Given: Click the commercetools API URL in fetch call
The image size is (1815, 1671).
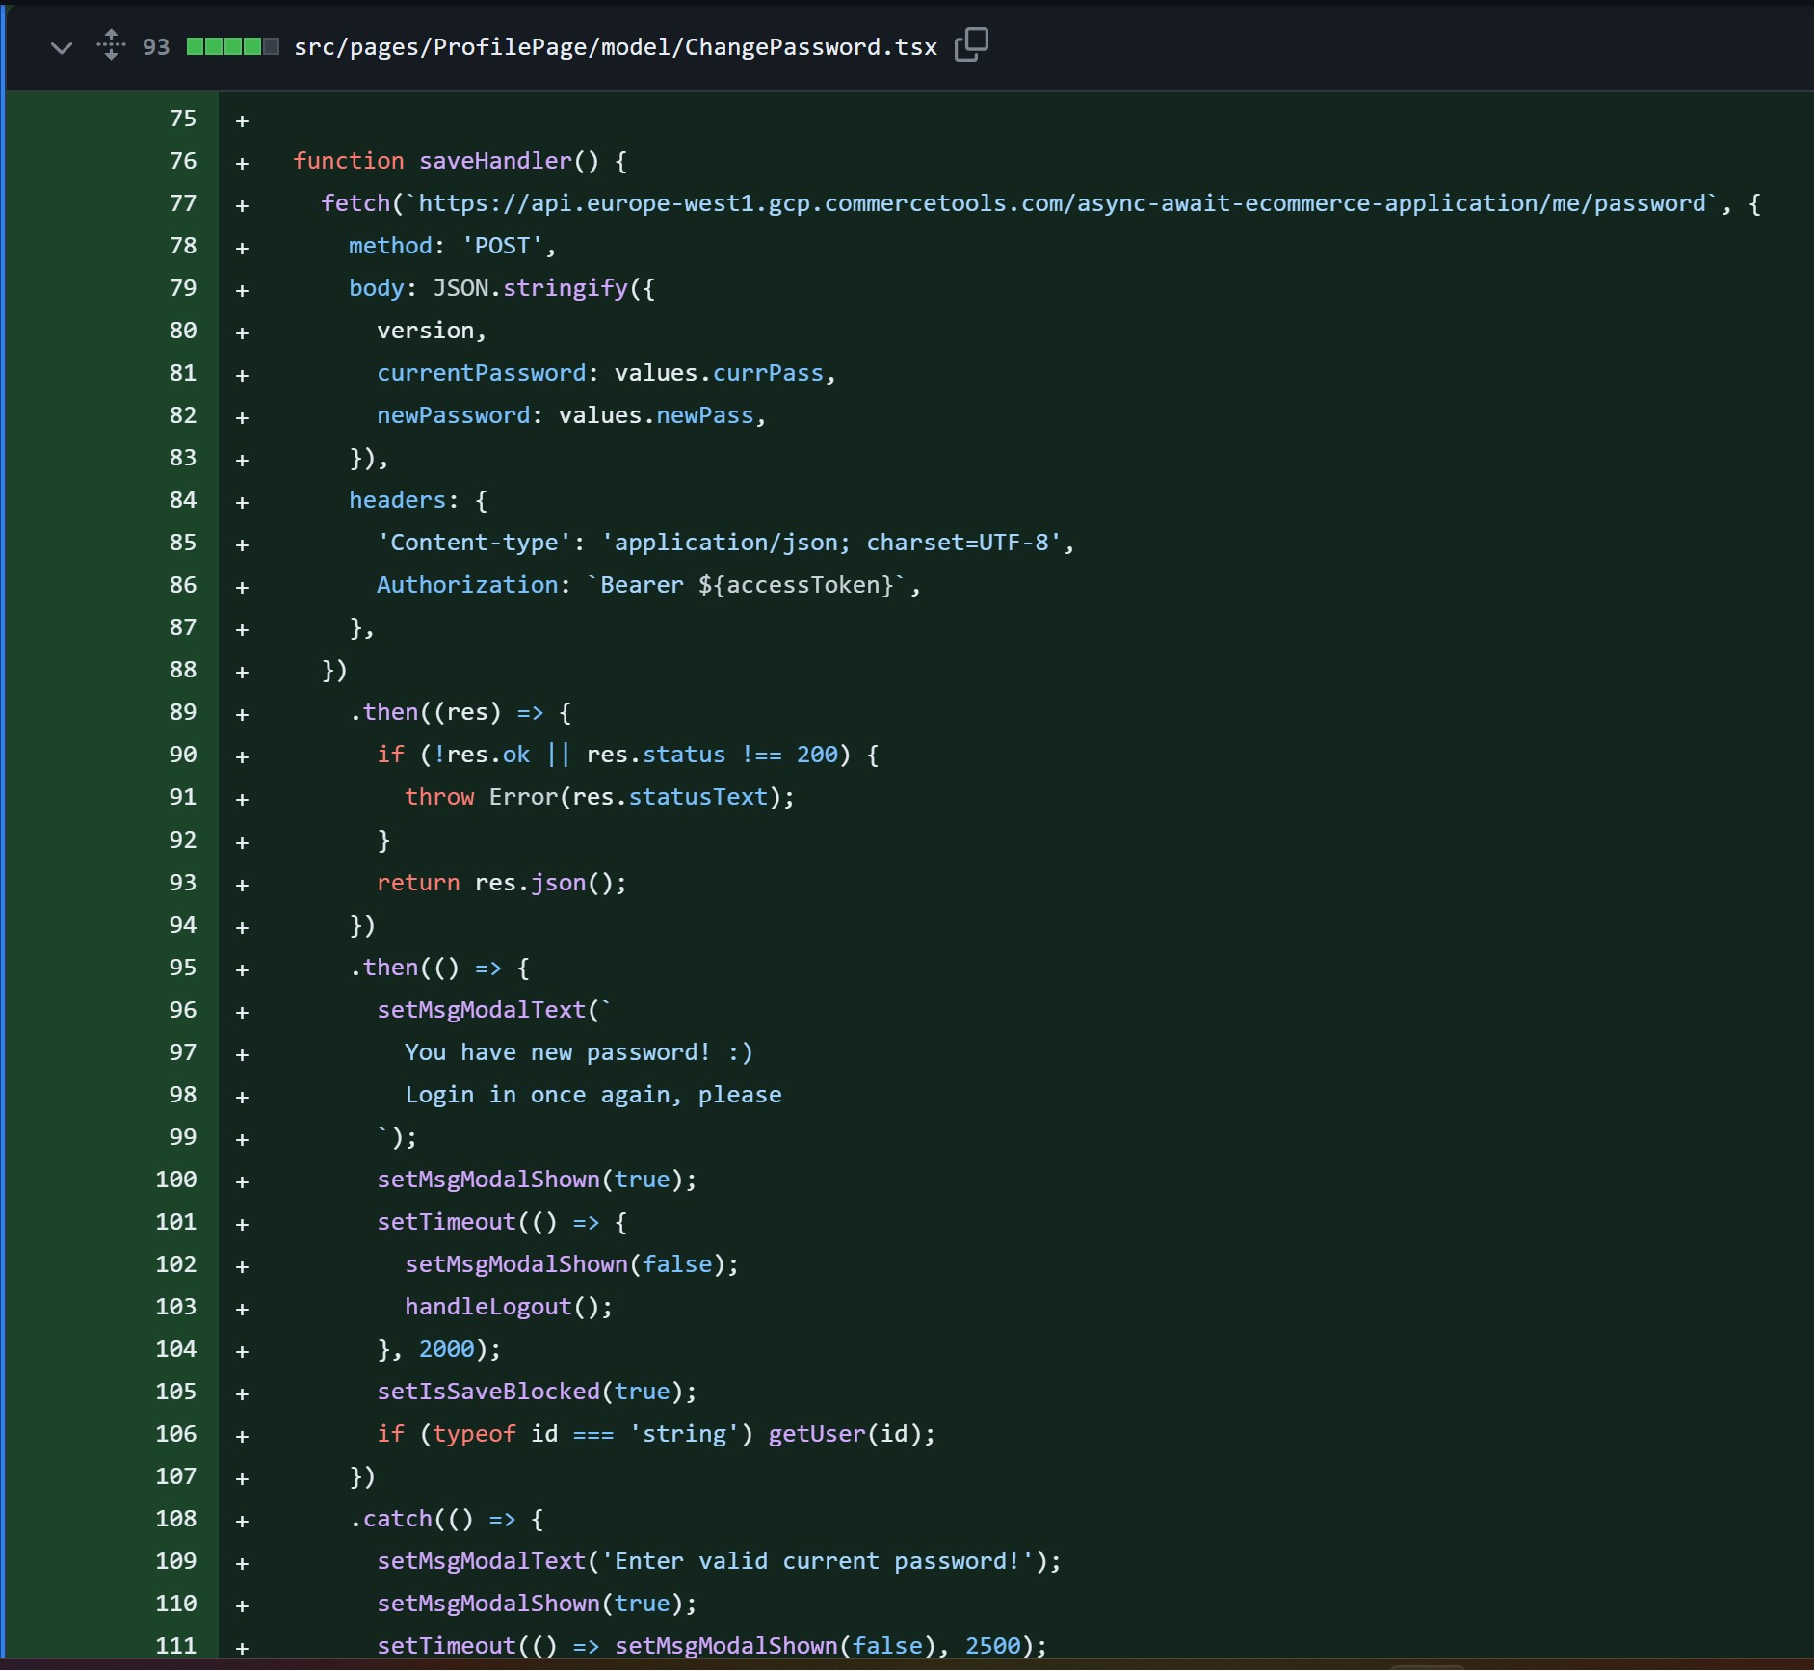Looking at the screenshot, I should pos(1060,203).
